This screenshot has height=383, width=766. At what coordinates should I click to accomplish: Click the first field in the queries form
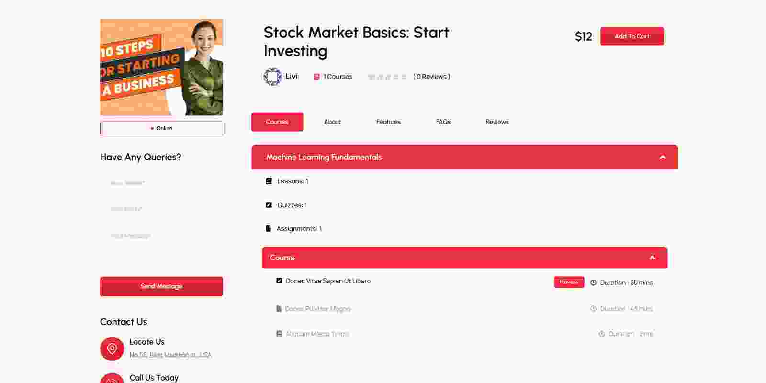[x=161, y=183]
